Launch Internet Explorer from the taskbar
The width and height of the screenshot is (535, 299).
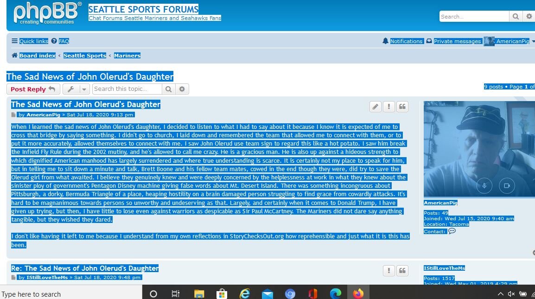245,293
